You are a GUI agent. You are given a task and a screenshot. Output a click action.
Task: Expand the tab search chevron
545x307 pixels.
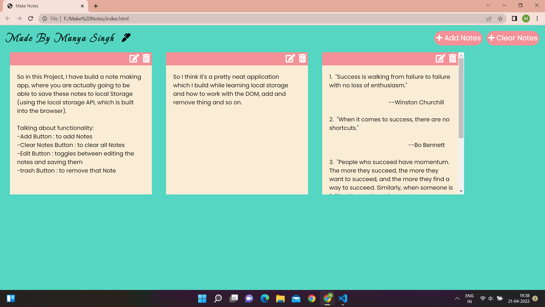[x=488, y=5]
